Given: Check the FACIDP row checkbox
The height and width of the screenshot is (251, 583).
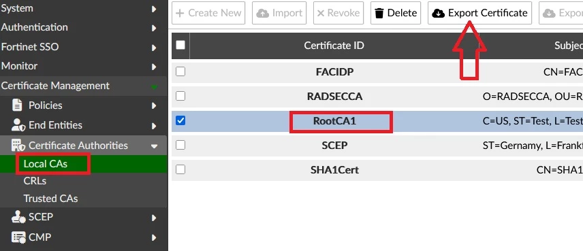Looking at the screenshot, I should (x=180, y=71).
